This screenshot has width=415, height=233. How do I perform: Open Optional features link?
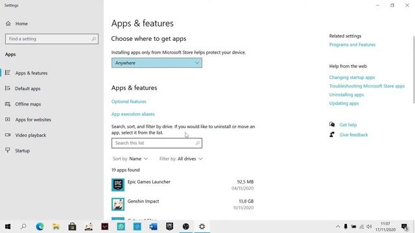[128, 102]
